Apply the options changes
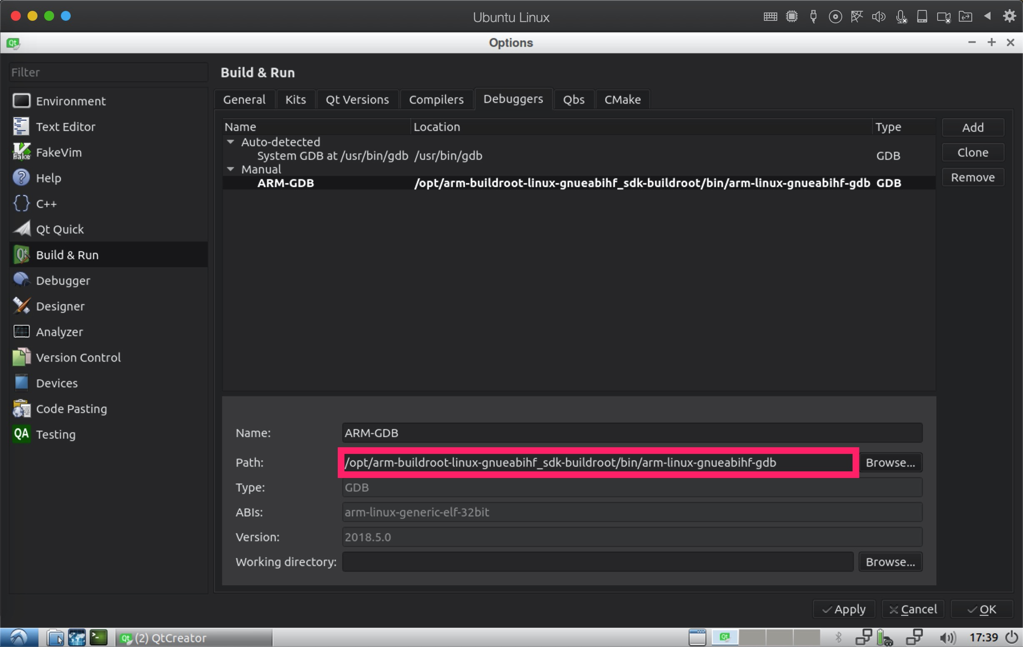The image size is (1023, 647). click(844, 609)
